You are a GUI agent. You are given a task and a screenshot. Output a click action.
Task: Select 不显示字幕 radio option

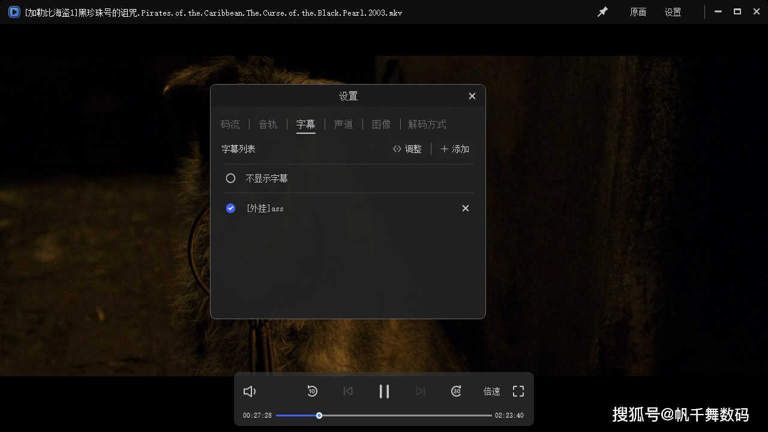[230, 178]
